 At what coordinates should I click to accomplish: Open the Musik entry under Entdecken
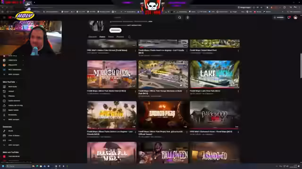pos(10,131)
